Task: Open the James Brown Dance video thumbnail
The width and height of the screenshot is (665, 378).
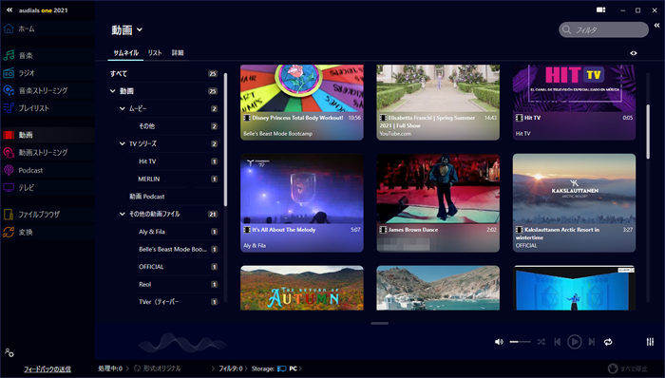Action: tap(438, 203)
